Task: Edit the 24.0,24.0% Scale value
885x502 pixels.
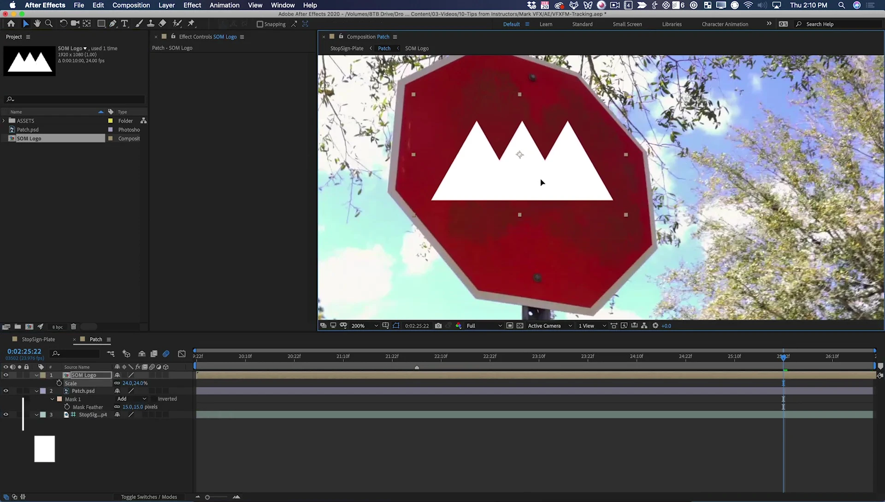Action: point(135,383)
